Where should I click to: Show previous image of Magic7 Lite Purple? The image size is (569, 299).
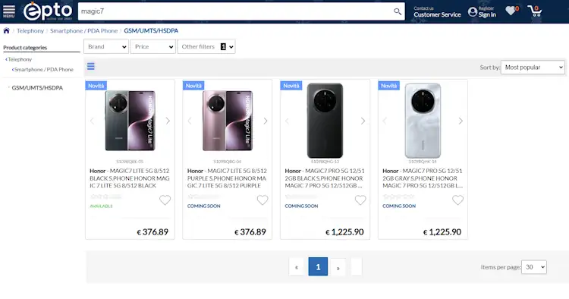pyautogui.click(x=190, y=121)
